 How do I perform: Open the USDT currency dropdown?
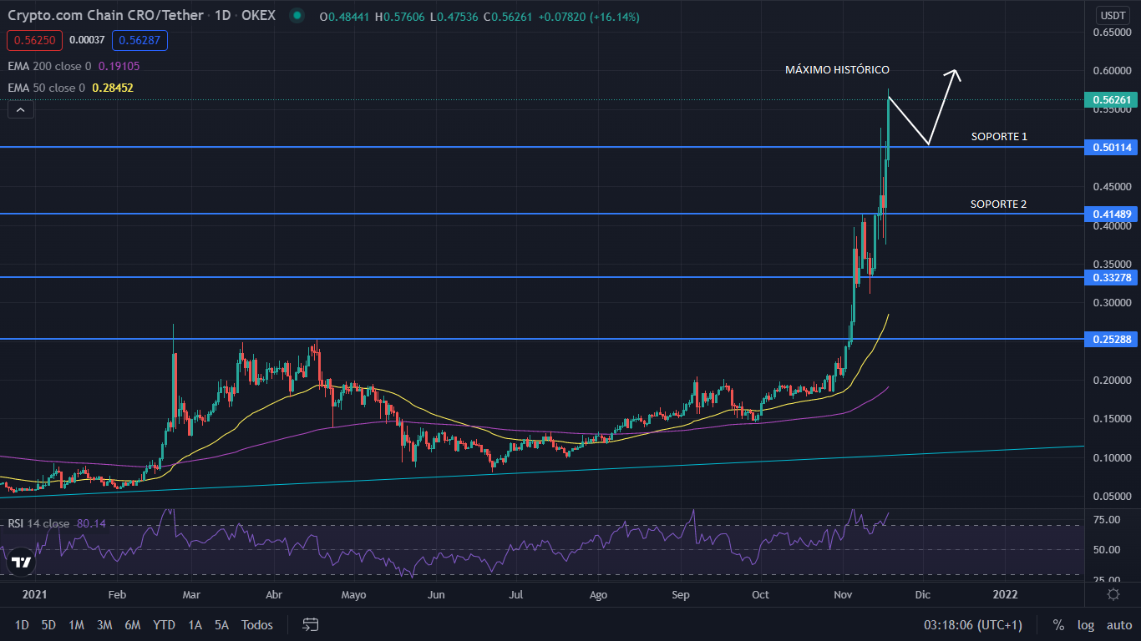(x=1113, y=15)
